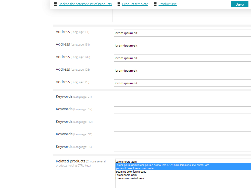Choose 'Lorem noaro asim lorem' in related products
The height and width of the screenshot is (188, 251).
[130, 179]
